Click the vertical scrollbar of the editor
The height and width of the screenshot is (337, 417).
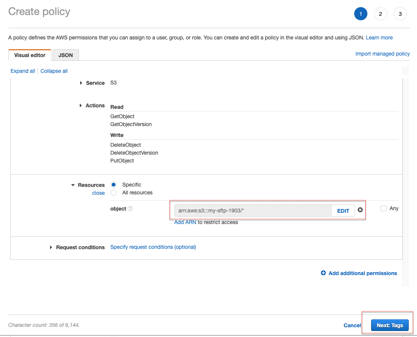click(x=405, y=176)
